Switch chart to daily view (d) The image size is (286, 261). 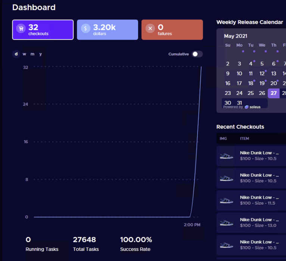click(16, 54)
